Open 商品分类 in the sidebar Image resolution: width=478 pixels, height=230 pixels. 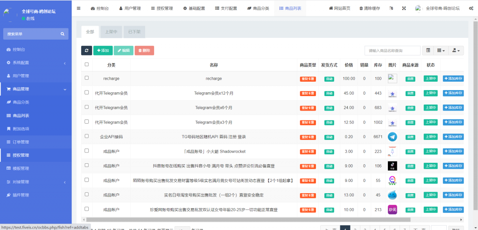(x=35, y=102)
